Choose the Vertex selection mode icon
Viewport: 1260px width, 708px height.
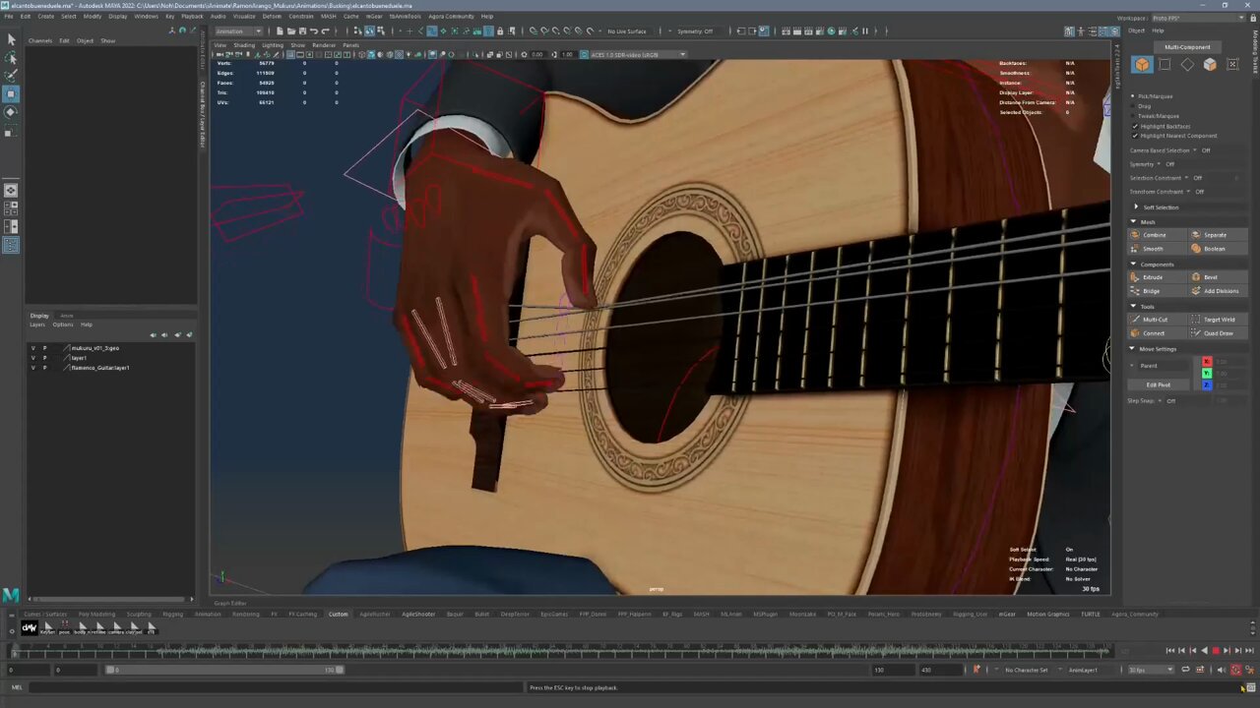1165,65
